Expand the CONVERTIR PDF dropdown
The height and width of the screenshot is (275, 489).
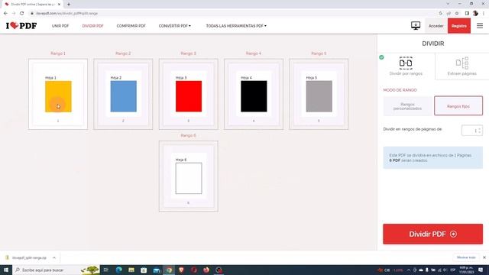click(175, 26)
